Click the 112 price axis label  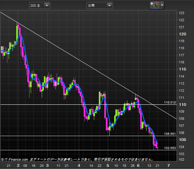tap(181, 91)
